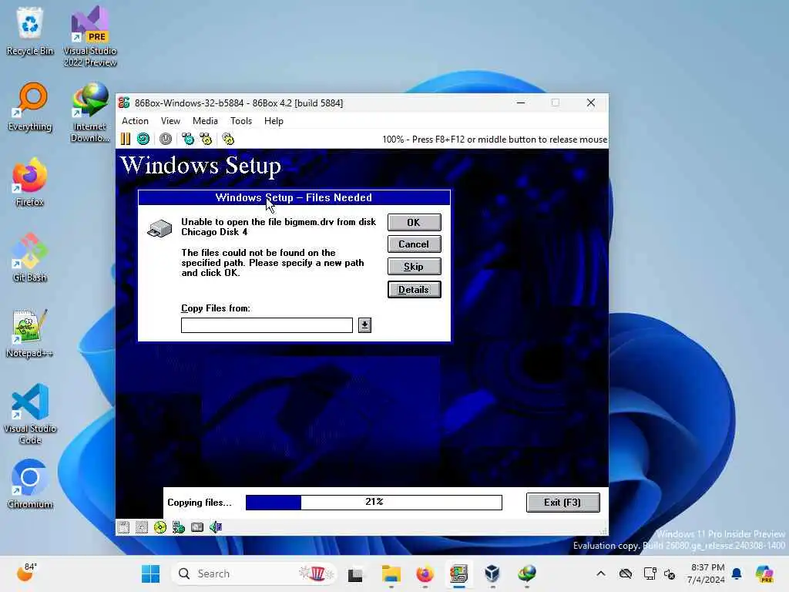
Task: Click the Hard reset toolbar icon
Action: click(143, 139)
